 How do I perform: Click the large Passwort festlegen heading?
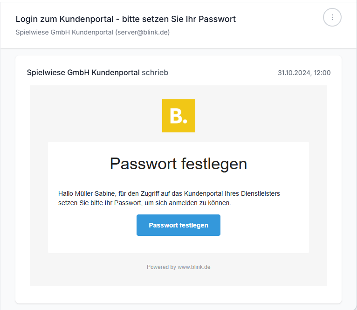pyautogui.click(x=178, y=164)
